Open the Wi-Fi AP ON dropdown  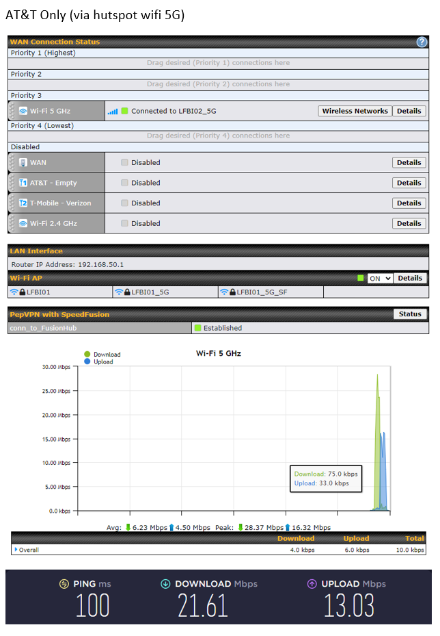point(379,279)
